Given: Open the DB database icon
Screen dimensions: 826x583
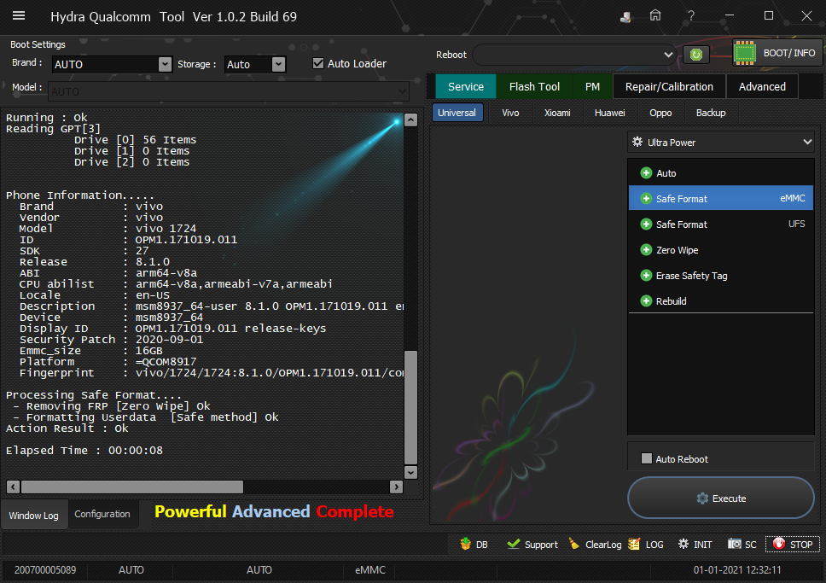Looking at the screenshot, I should click(x=465, y=544).
